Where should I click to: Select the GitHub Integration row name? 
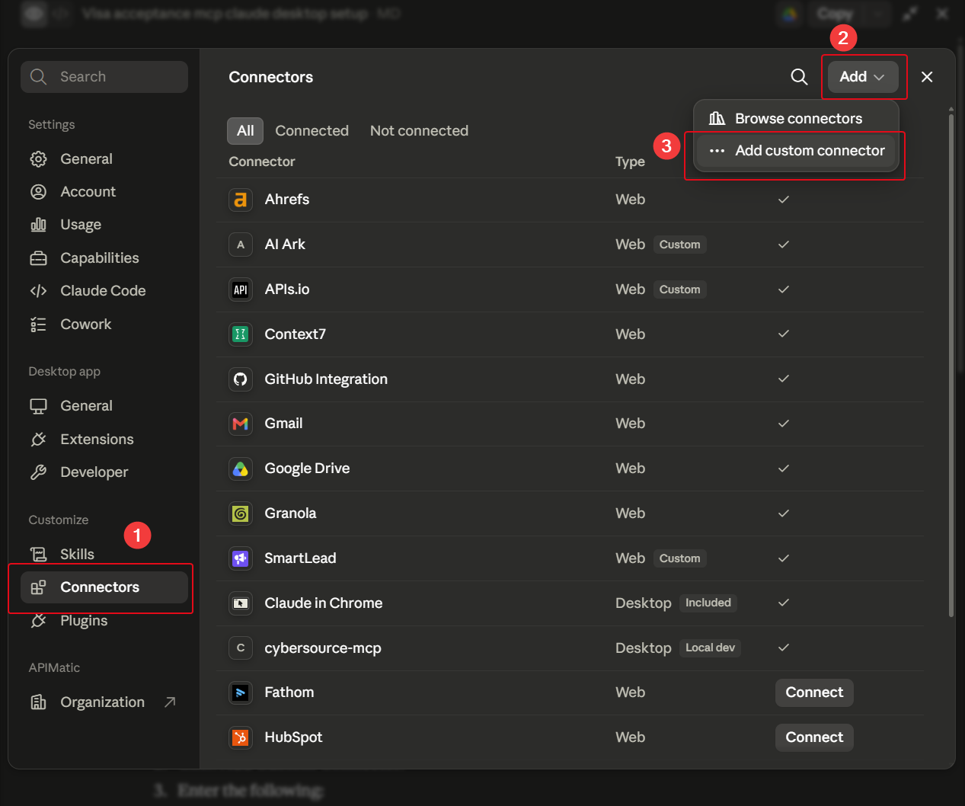coord(326,379)
